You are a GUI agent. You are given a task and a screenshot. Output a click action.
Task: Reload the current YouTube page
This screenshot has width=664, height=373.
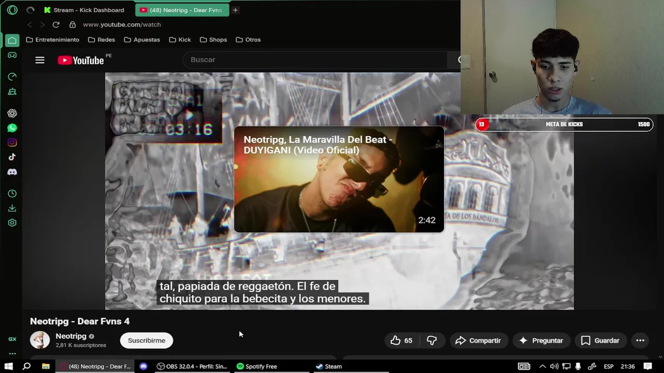point(56,24)
